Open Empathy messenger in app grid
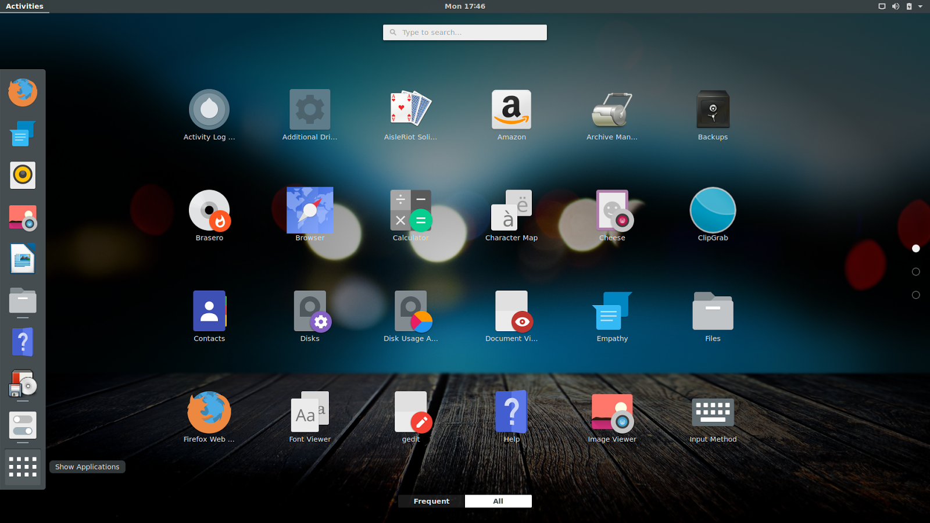This screenshot has height=523, width=930. [612, 317]
